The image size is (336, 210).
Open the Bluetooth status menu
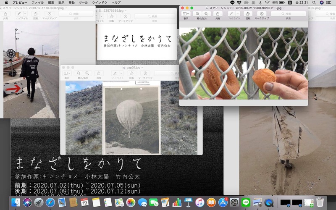(260, 3)
